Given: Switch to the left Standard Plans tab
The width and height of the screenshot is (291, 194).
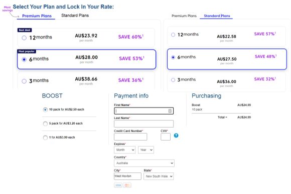Looking at the screenshot, I should click(75, 15).
